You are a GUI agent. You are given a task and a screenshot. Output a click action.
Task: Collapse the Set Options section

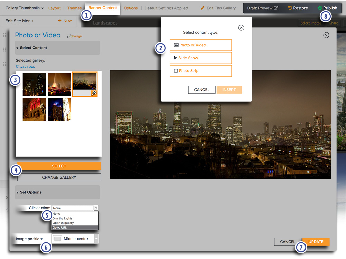click(57, 192)
